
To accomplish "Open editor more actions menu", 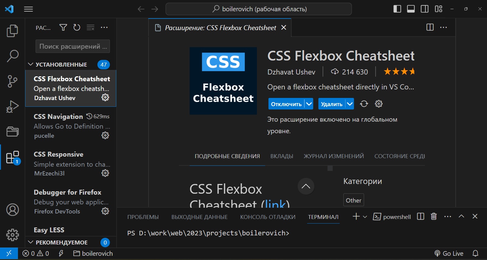I will [x=444, y=27].
